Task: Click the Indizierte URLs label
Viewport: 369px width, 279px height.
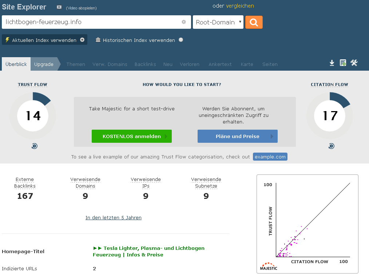Action: (20, 269)
